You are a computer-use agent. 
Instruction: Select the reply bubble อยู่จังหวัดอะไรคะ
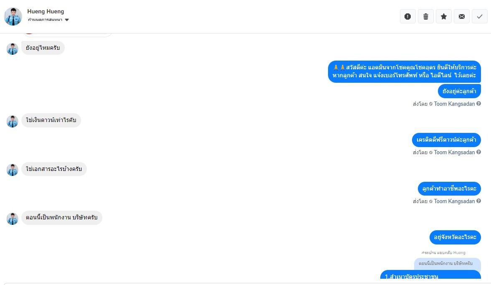[x=455, y=237]
